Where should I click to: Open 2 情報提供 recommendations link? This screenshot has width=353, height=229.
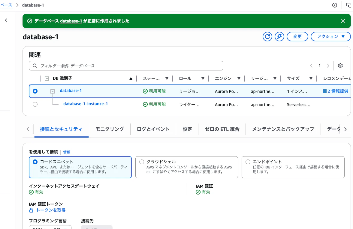pos(338,91)
